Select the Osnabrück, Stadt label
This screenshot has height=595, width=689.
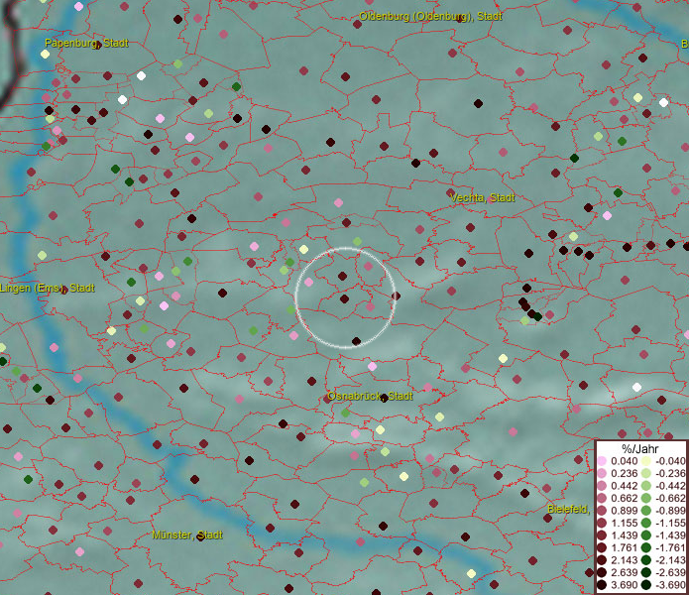(370, 396)
